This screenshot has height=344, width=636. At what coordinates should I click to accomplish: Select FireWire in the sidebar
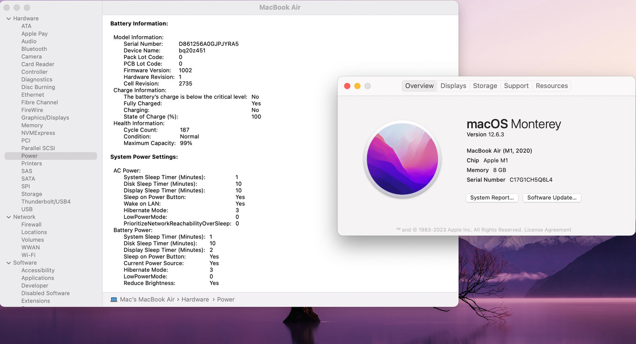coord(32,110)
